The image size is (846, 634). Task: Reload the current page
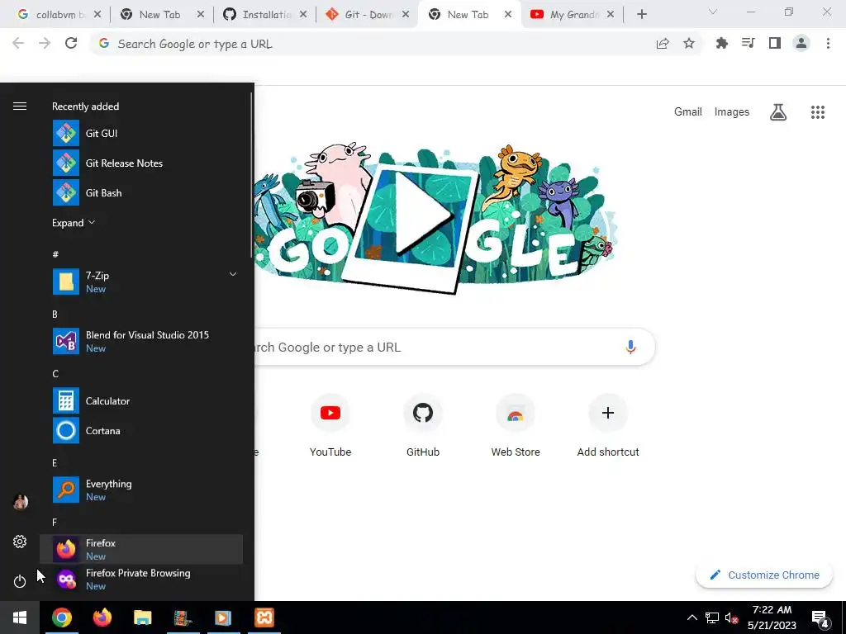pos(71,43)
